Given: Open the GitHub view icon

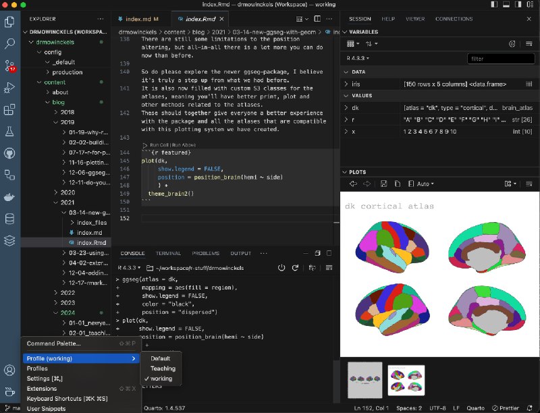Looking at the screenshot, I should (9, 153).
